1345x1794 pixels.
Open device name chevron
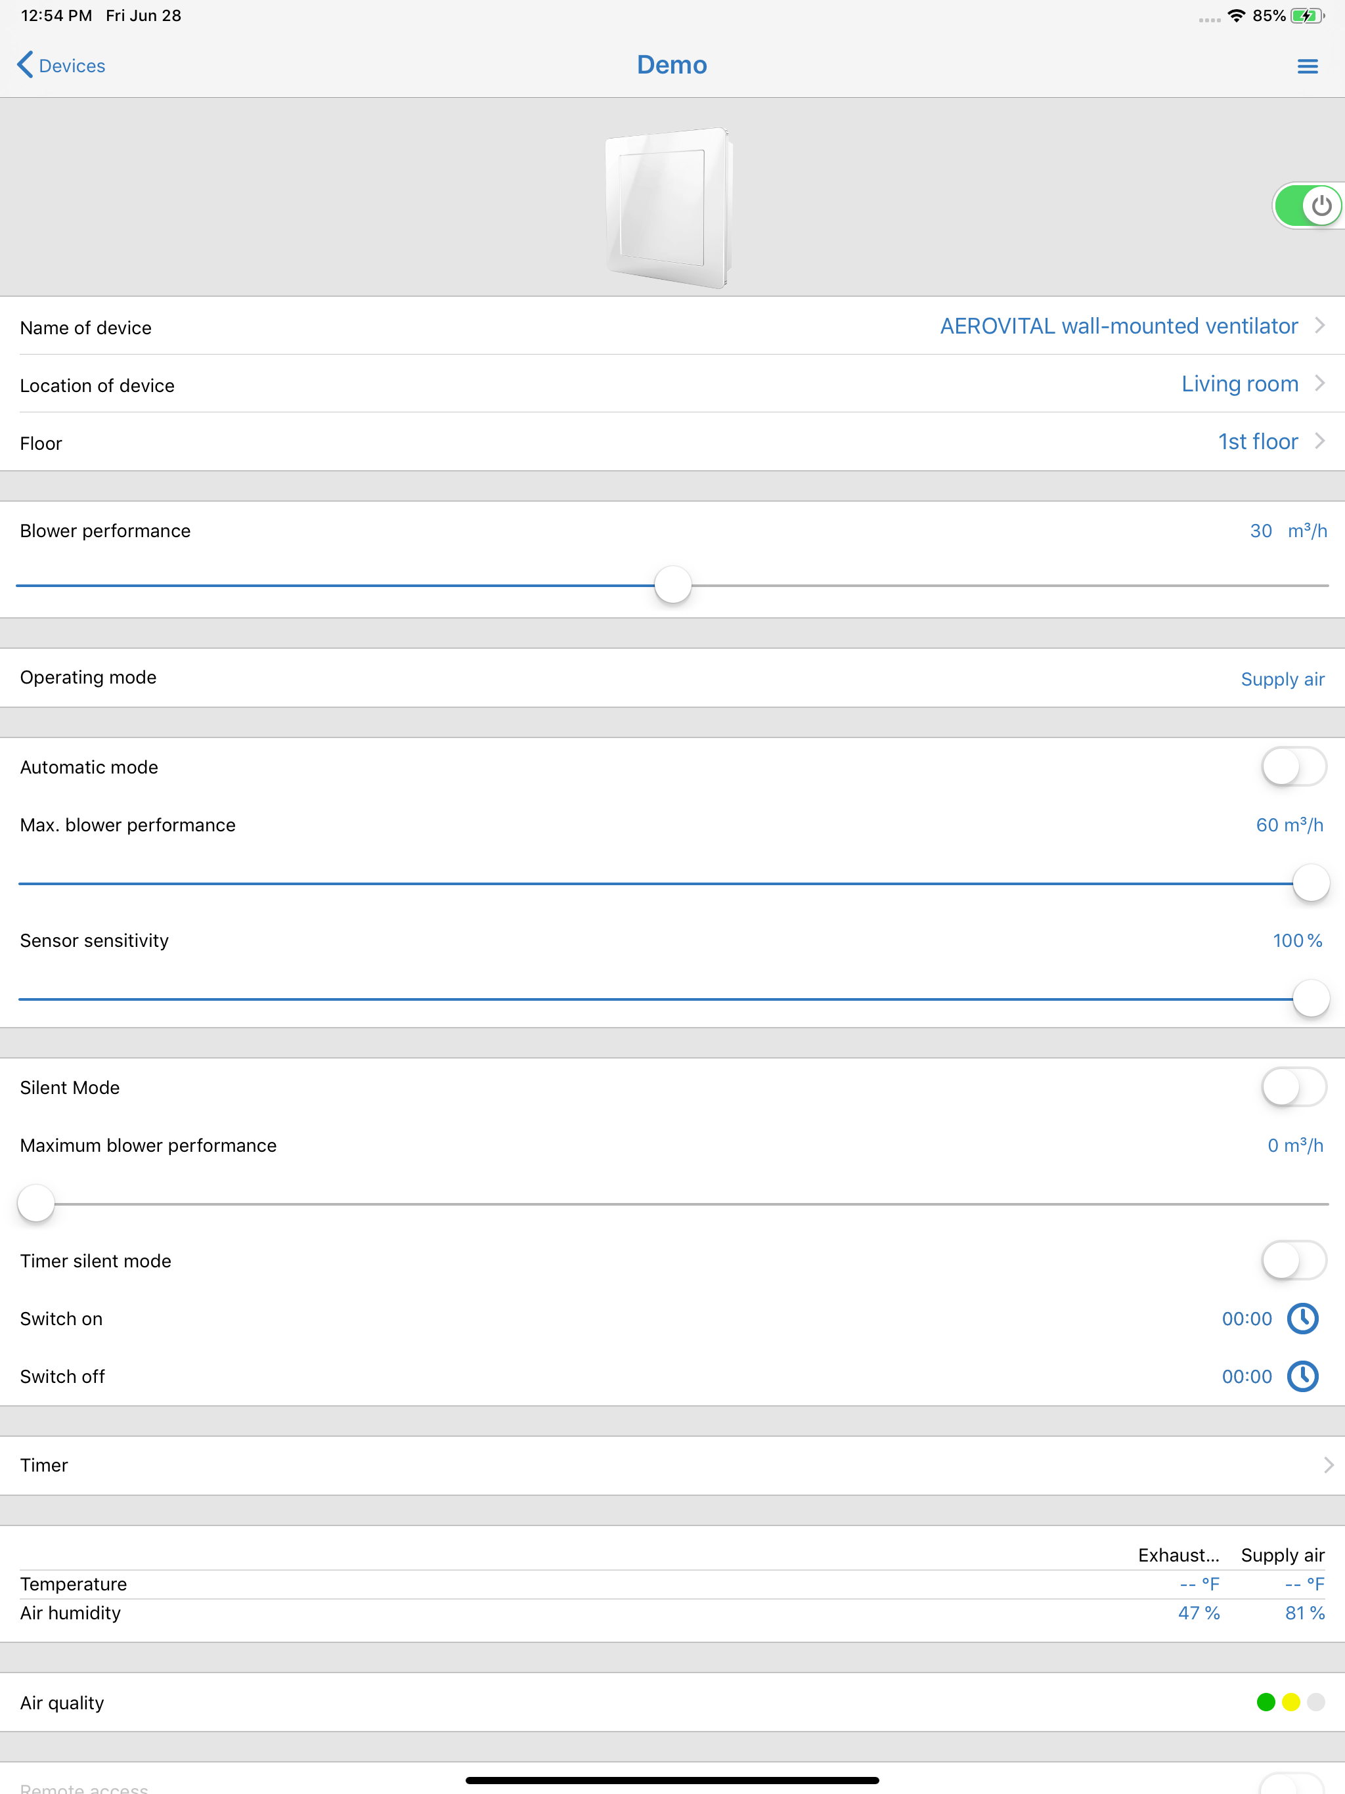point(1320,325)
